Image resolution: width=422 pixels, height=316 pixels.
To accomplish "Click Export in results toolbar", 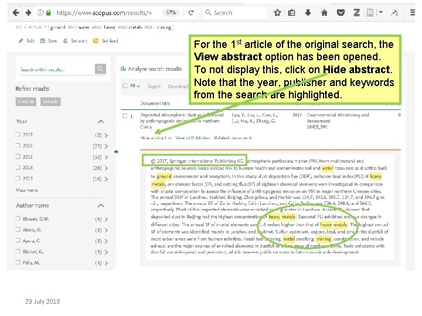I will click(x=154, y=86).
